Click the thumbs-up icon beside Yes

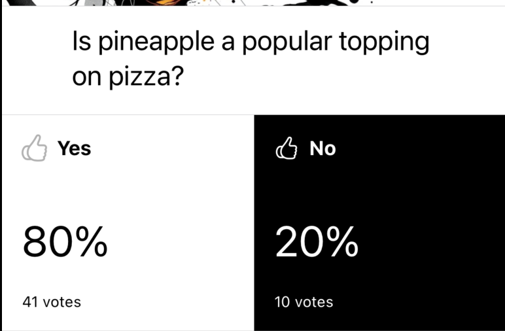[x=35, y=148]
